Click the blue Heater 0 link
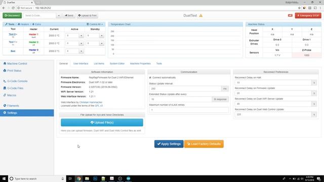This screenshot has width=324, height=182. (33, 50)
